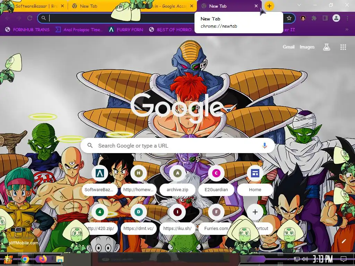The width and height of the screenshot is (355, 266).
Task: Click the Search Google or type a URL box
Action: click(177, 145)
